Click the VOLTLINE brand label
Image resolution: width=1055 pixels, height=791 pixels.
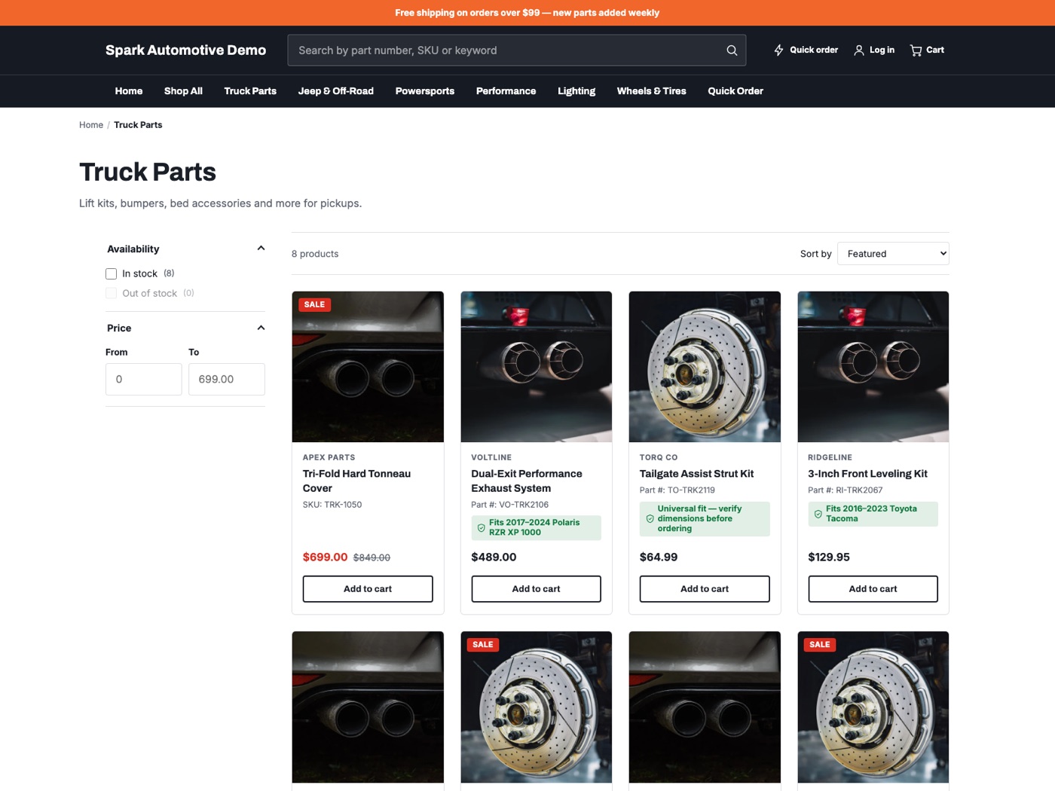491,457
